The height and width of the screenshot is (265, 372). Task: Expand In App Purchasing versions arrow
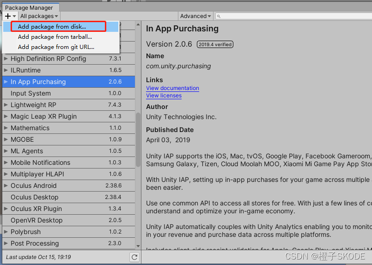(x=6, y=82)
